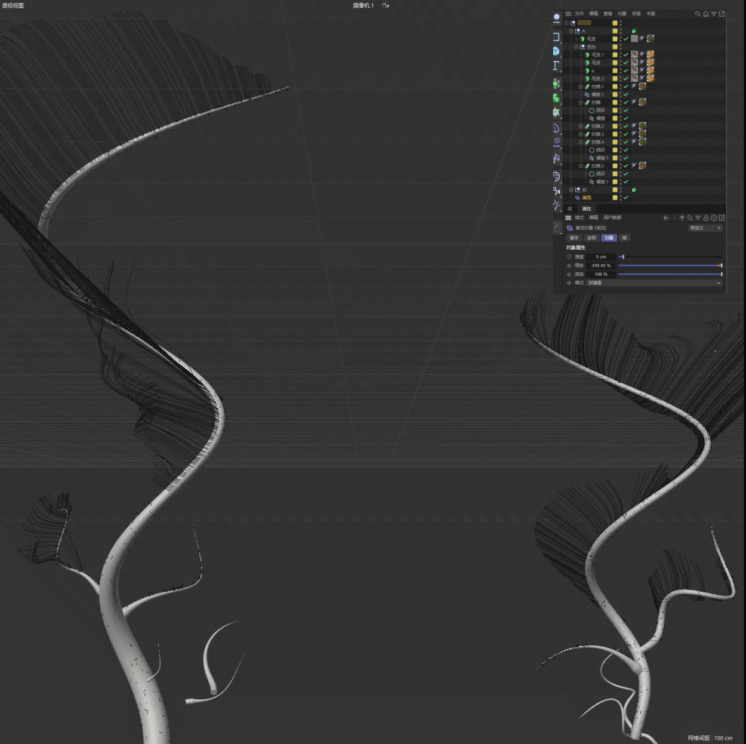746x744 pixels.
Task: Go back in the Attributes panel history
Action: [x=666, y=218]
